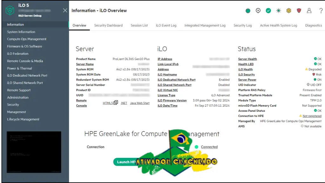
Task: Click the remote console thumbnail preview
Action: 34,152
